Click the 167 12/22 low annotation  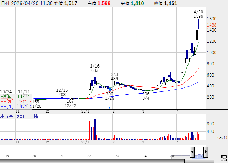(70, 103)
